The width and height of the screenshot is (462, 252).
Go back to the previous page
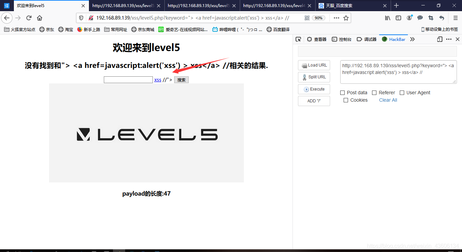(7, 18)
